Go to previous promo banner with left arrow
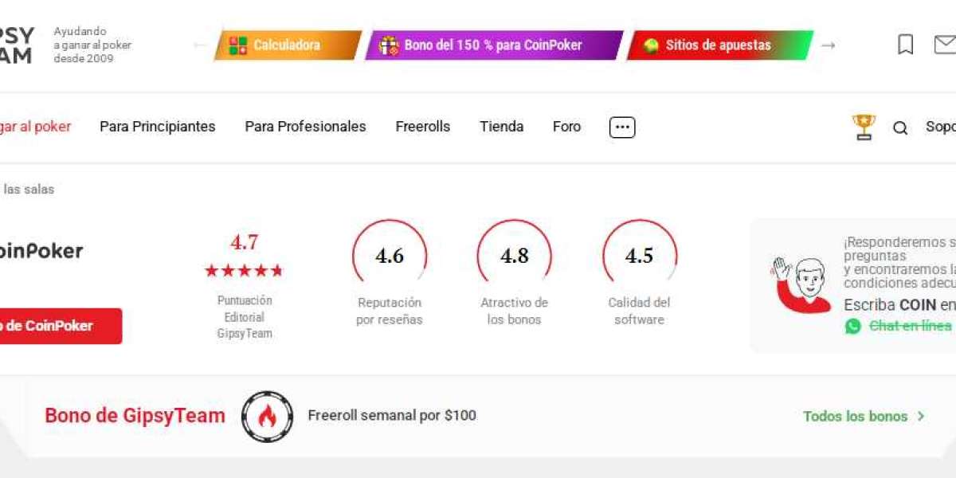 (x=199, y=45)
